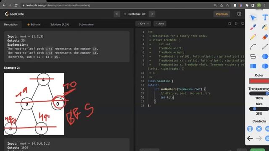The height and width of the screenshot is (151, 269).
Task: Adjust the Transparency slider handle
Action: tap(267, 93)
